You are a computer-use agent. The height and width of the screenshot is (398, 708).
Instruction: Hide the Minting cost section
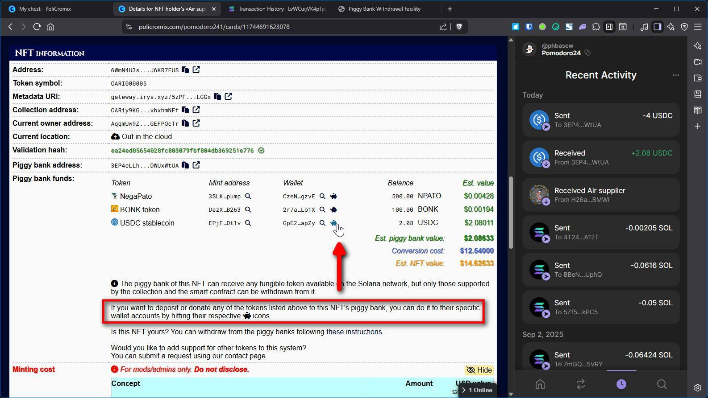(x=479, y=370)
